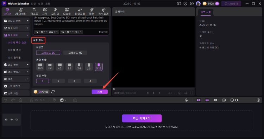Open 스톡 비디오 in the sidebar
Viewport: 264px width, 139px height.
coord(16,86)
